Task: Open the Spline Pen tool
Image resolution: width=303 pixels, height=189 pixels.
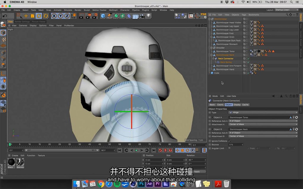Action: pyautogui.click(x=109, y=16)
